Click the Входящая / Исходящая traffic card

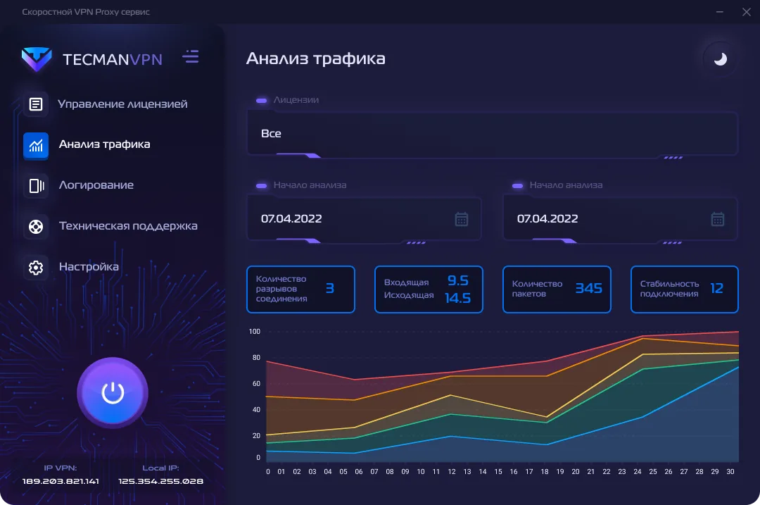(x=429, y=289)
